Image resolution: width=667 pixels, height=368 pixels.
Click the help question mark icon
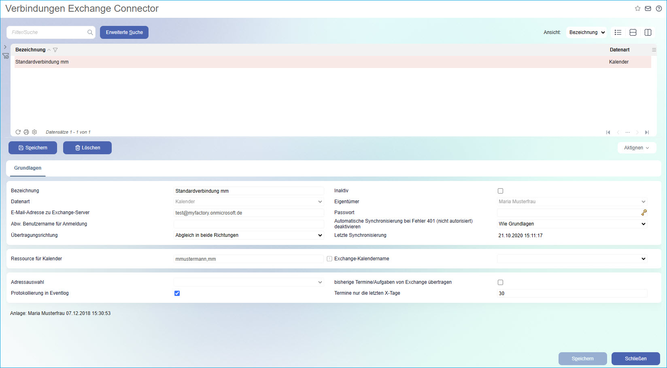[659, 9]
